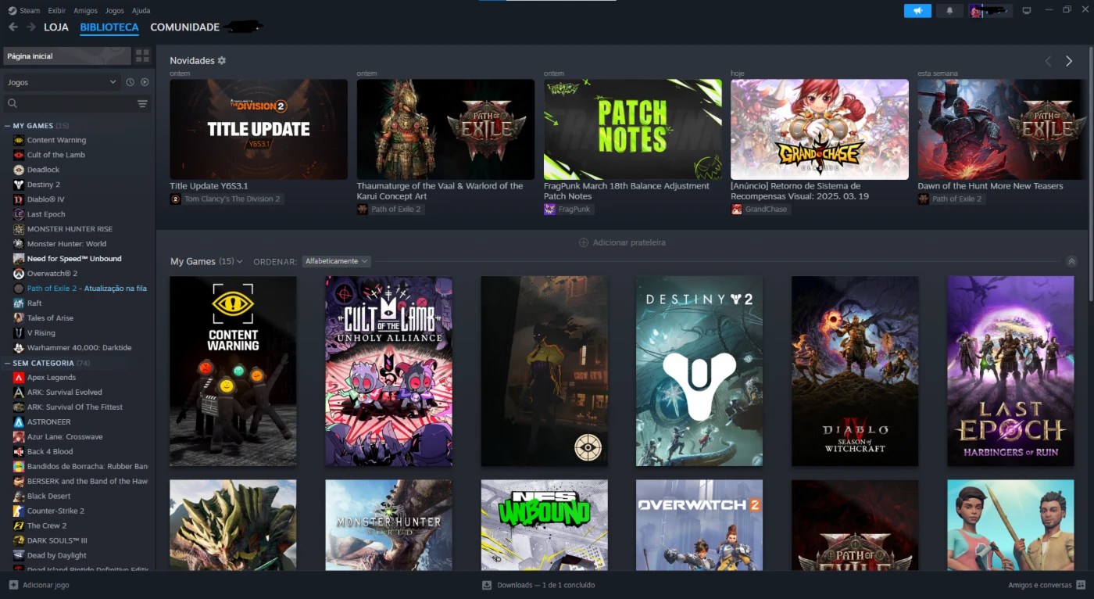Select Apex Legends in sidebar
1094x599 pixels.
point(52,378)
